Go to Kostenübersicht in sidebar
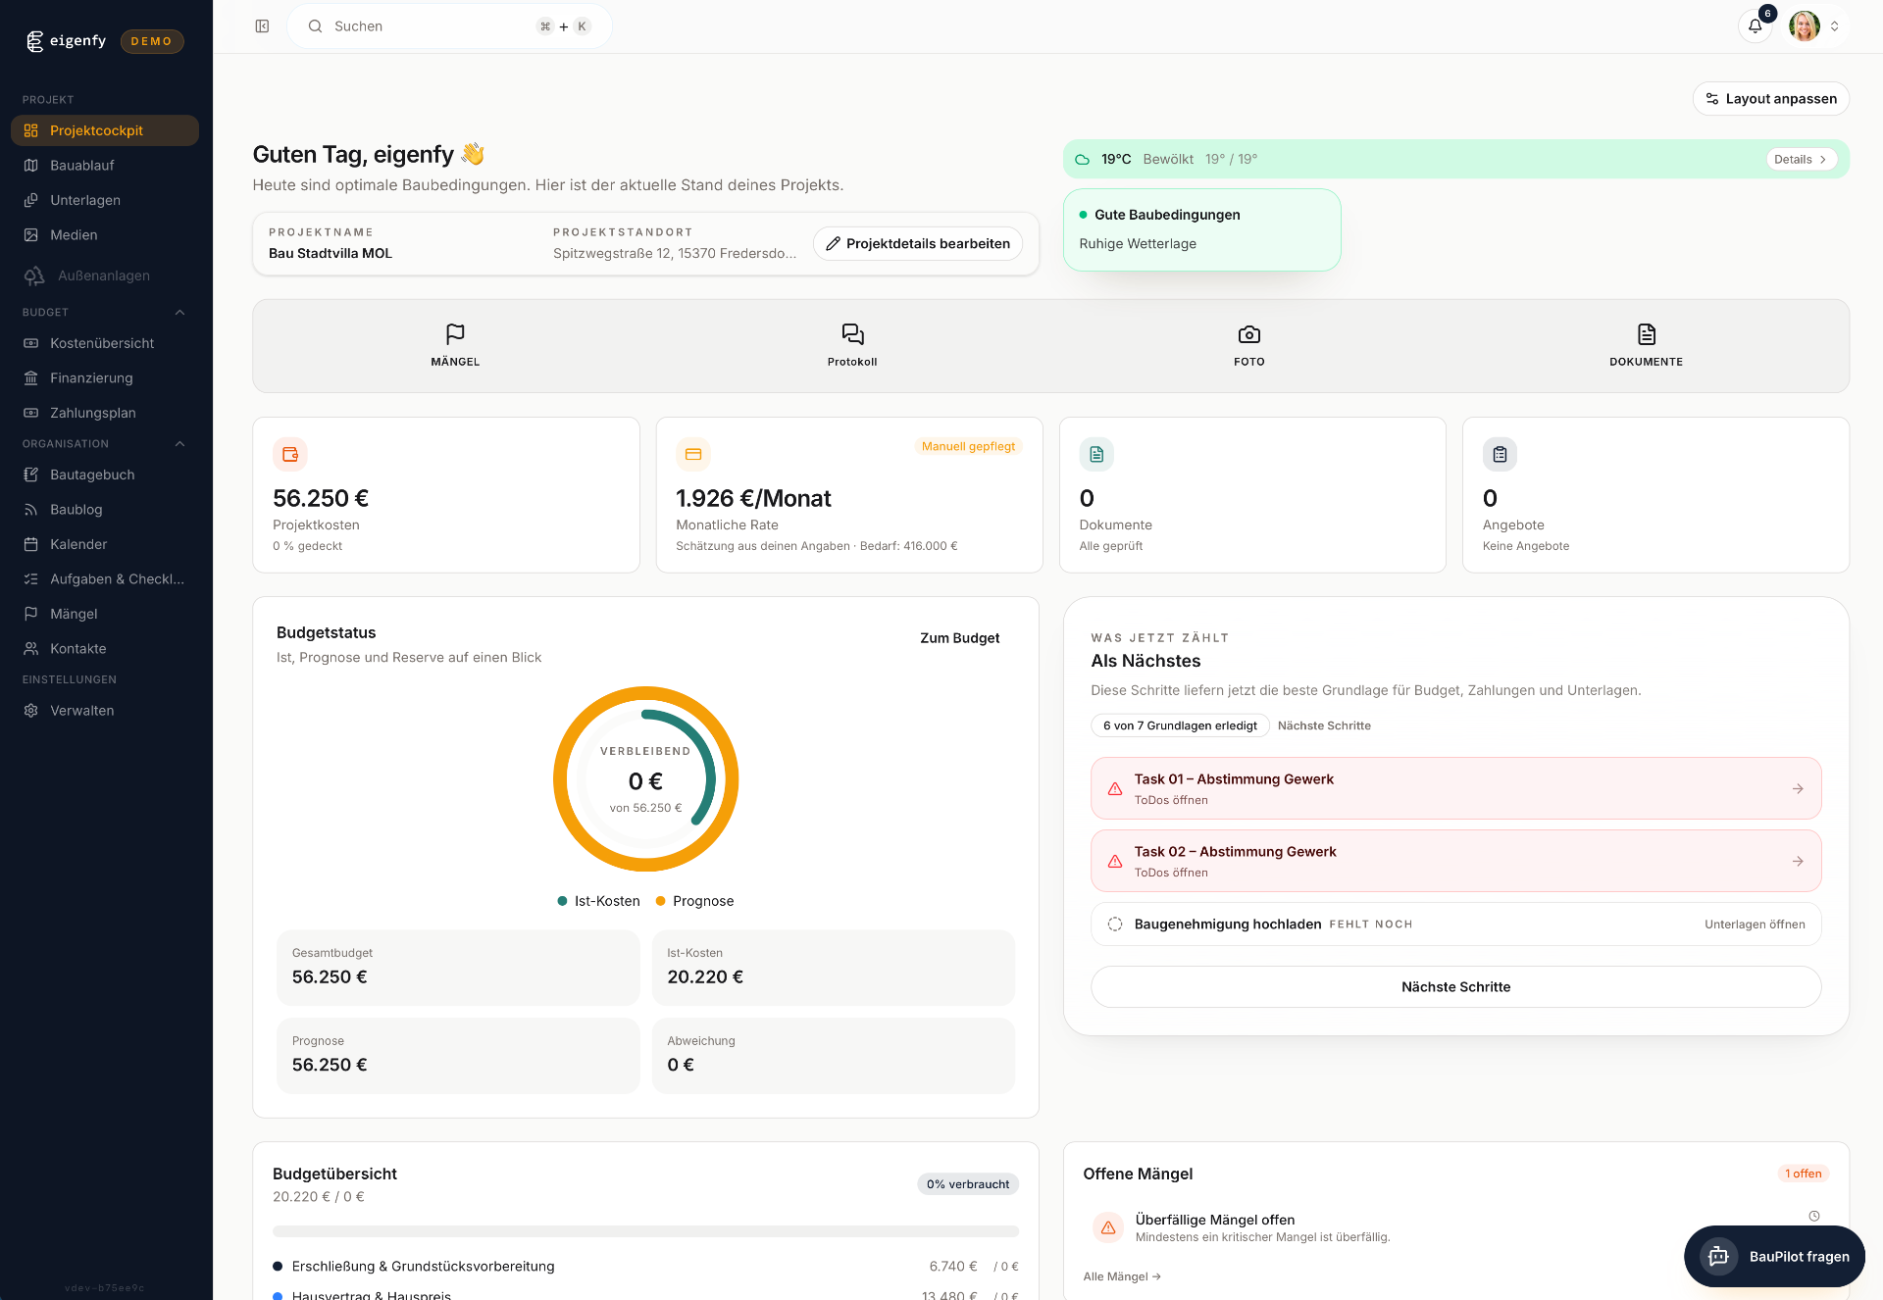The height and width of the screenshot is (1300, 1883). [102, 343]
